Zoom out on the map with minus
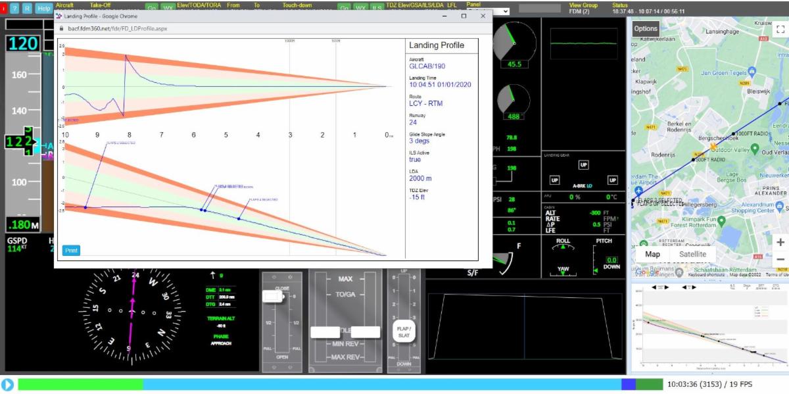The image size is (789, 394). 780,259
